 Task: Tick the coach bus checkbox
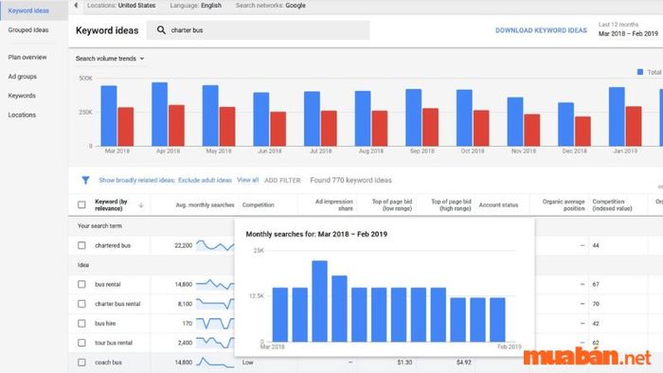[x=81, y=362]
